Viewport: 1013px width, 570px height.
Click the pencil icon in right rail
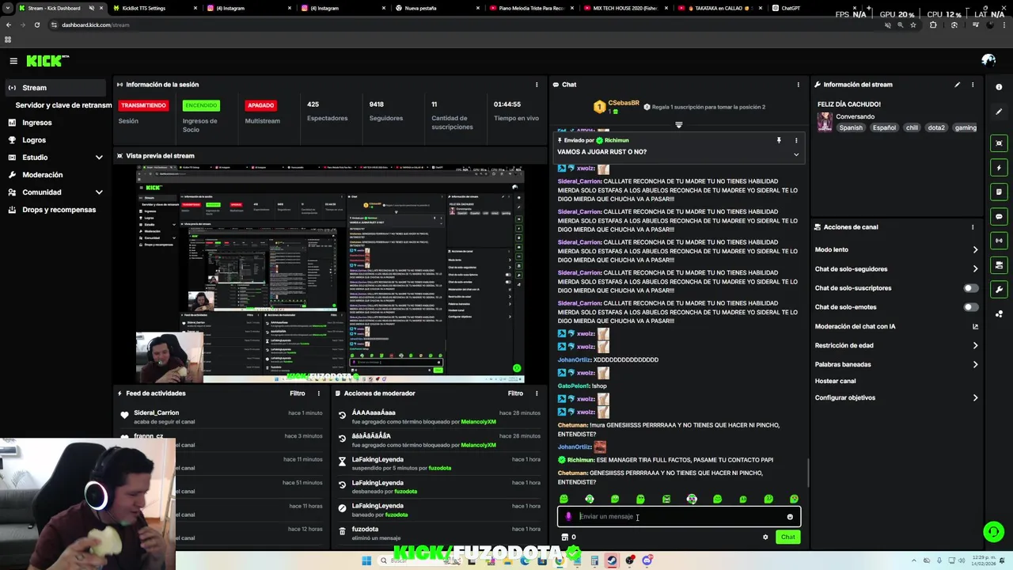pos(999,112)
